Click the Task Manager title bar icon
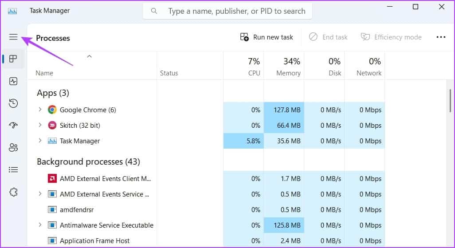This screenshot has width=455, height=248. click(x=12, y=11)
